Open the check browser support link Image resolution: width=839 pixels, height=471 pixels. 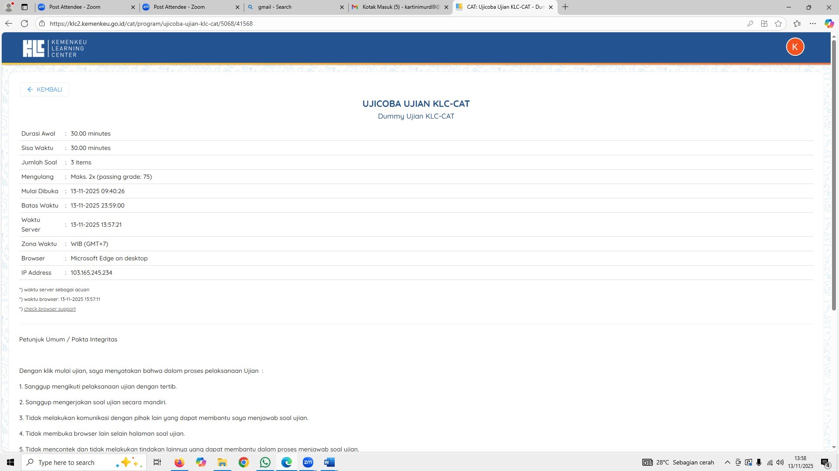[x=49, y=309]
